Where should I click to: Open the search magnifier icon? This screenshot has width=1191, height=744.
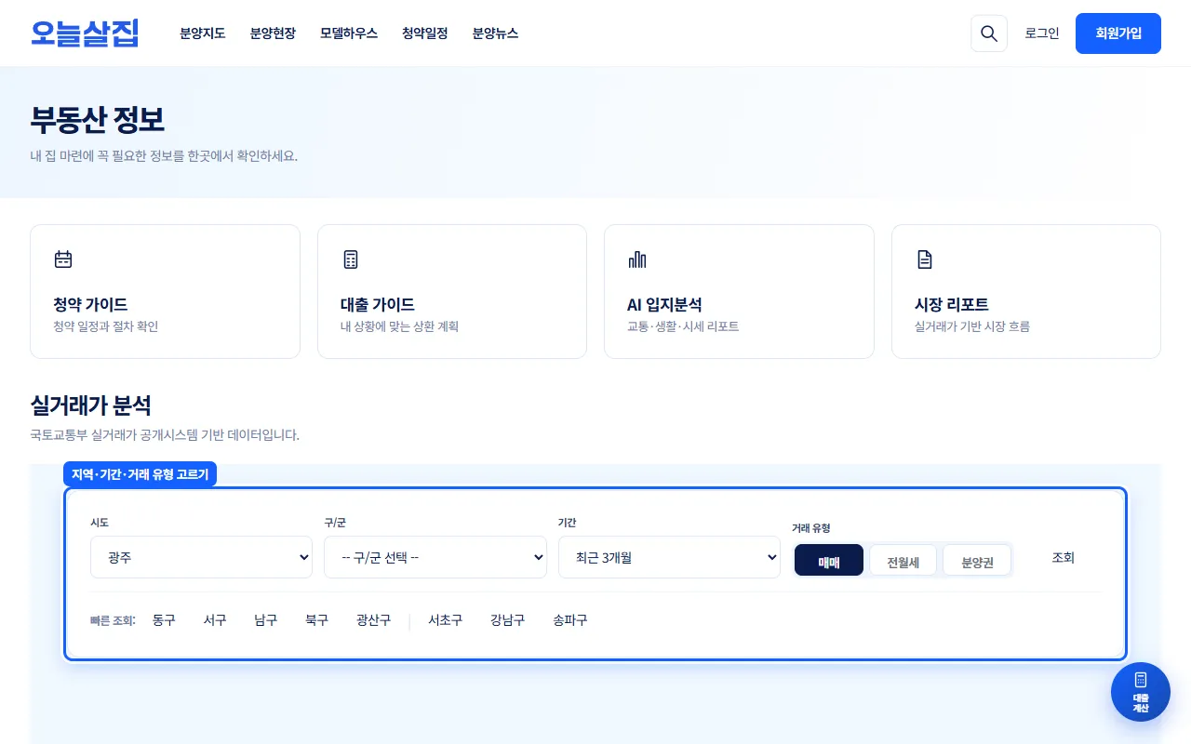click(989, 33)
